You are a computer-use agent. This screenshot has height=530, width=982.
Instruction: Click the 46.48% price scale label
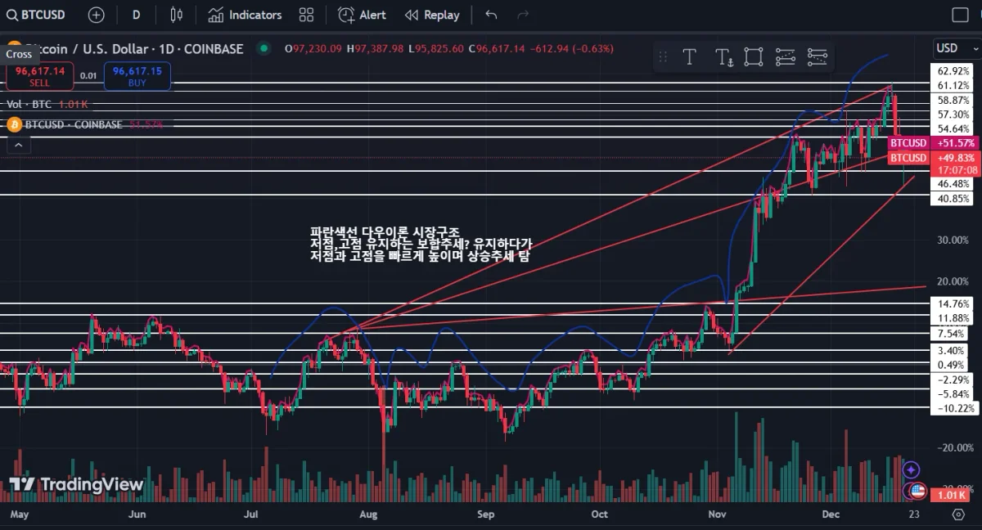tap(953, 184)
